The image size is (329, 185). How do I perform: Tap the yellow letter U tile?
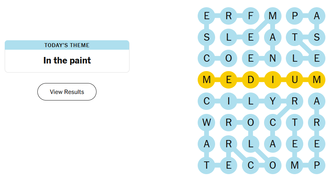pyautogui.click(x=295, y=80)
